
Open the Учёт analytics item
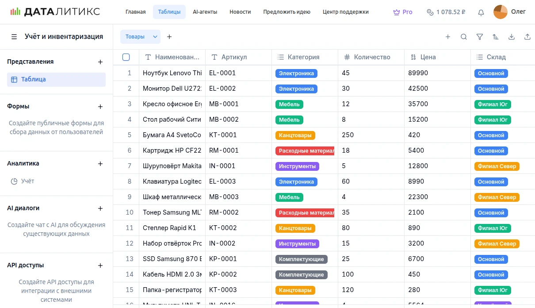coord(27,181)
